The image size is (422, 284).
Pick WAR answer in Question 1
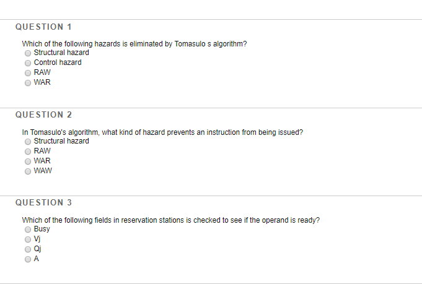pos(28,83)
